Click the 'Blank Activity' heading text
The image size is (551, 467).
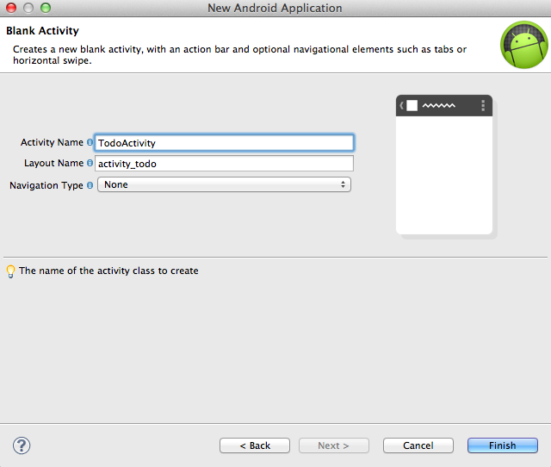42,31
